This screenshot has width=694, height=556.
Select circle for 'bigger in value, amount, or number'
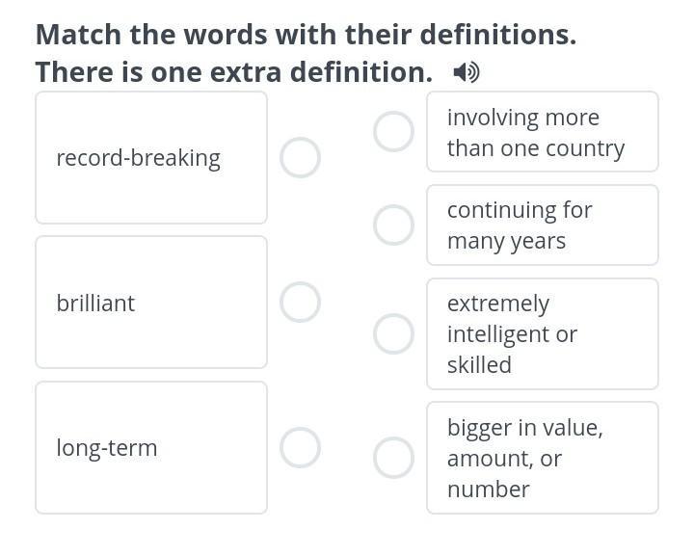tap(393, 458)
